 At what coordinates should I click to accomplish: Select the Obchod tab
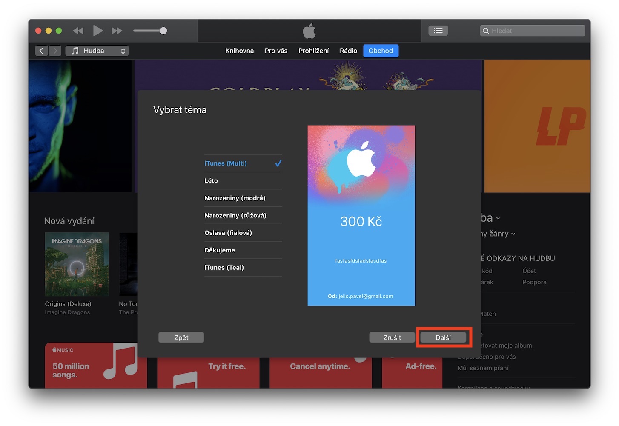coord(381,51)
